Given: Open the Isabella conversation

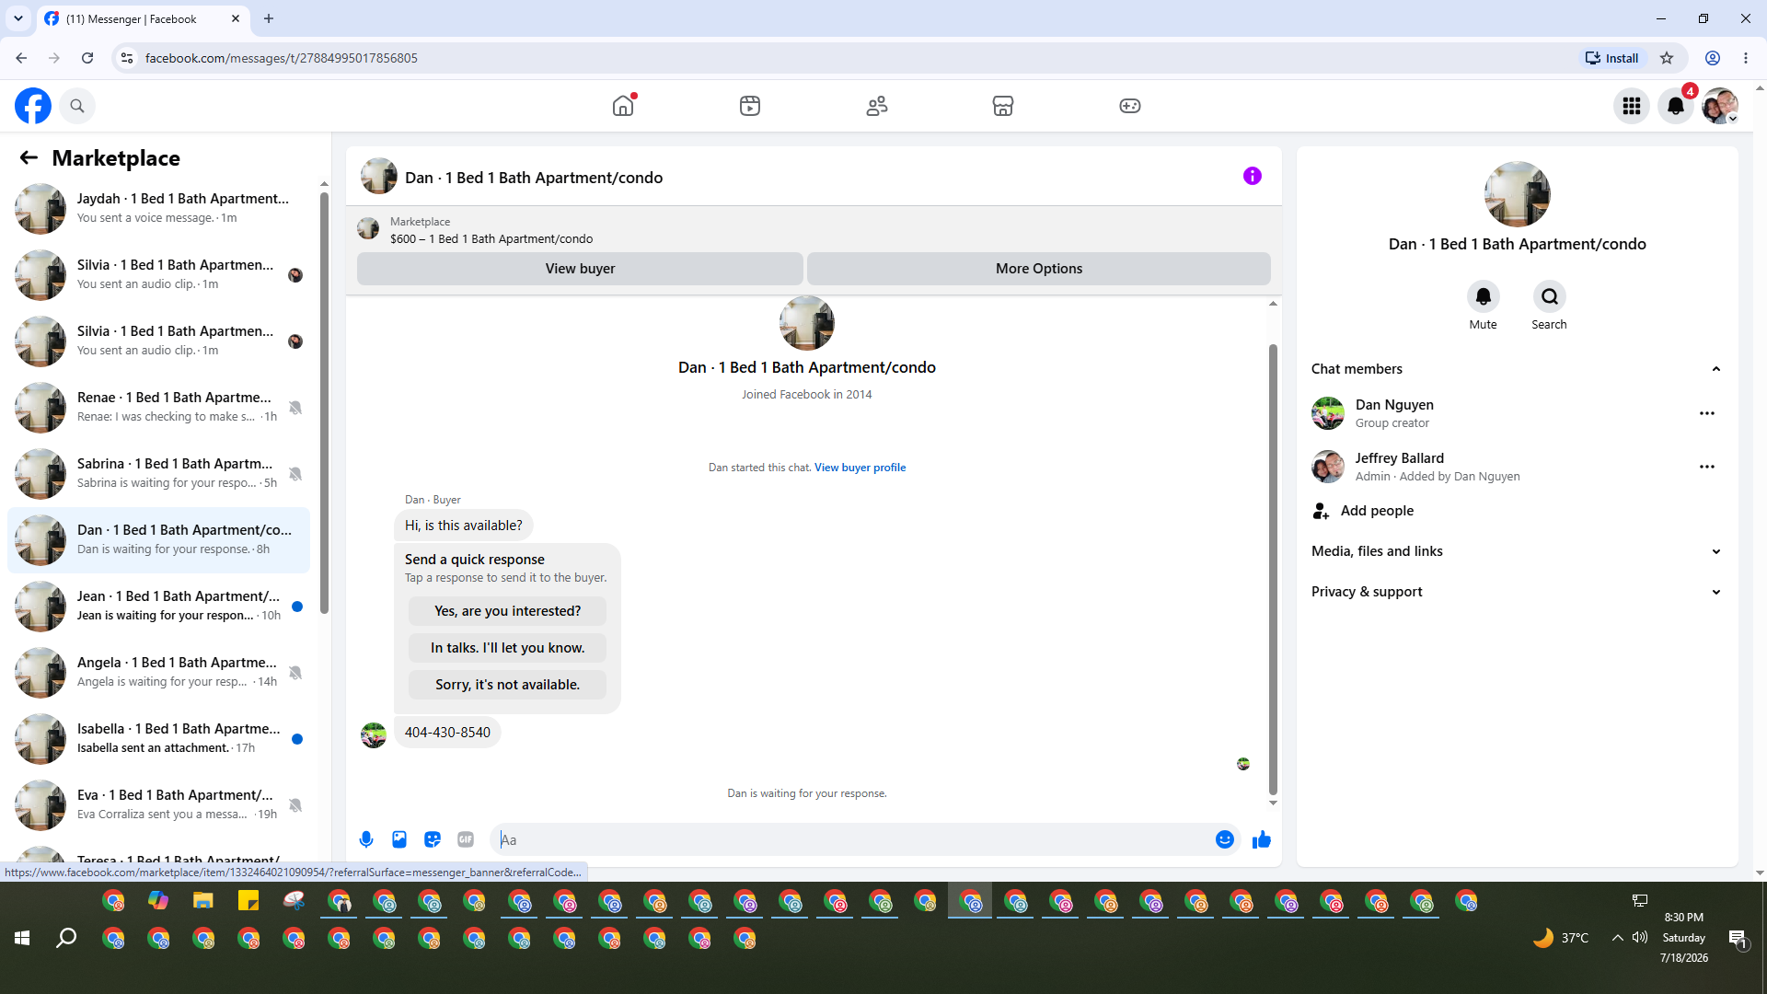Looking at the screenshot, I should [x=158, y=739].
